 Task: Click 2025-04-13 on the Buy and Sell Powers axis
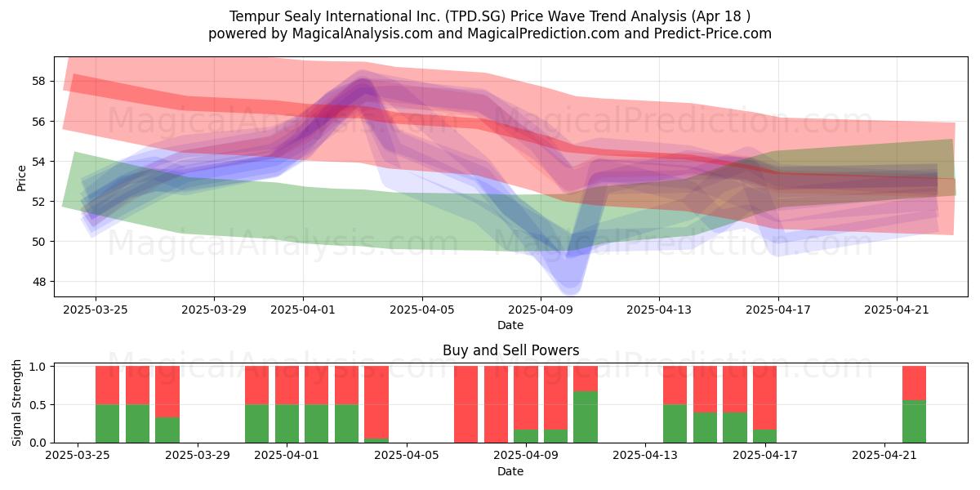pos(645,456)
